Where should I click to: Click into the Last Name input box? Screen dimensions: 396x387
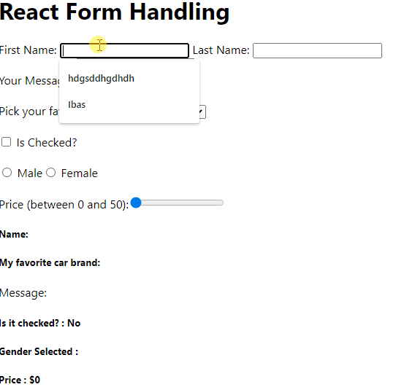click(317, 50)
